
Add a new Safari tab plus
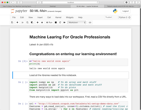coord(140,6)
